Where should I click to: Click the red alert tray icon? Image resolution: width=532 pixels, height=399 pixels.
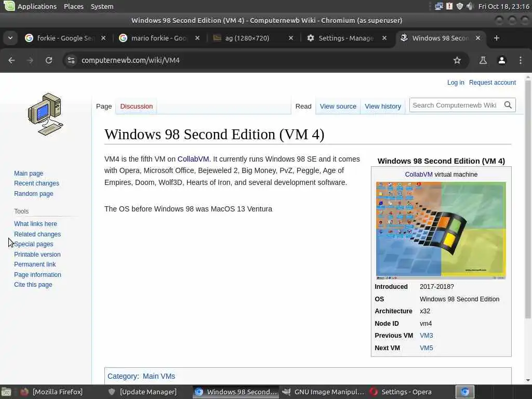pyautogui.click(x=449, y=6)
